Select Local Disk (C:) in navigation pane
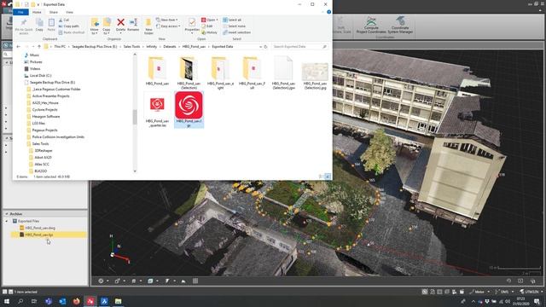 point(40,76)
